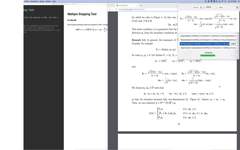Close the 1902.00979.pdf tab
The image size is (240, 150).
137,5
